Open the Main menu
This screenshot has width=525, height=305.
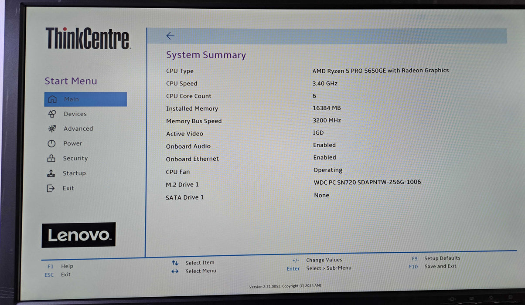click(85, 99)
